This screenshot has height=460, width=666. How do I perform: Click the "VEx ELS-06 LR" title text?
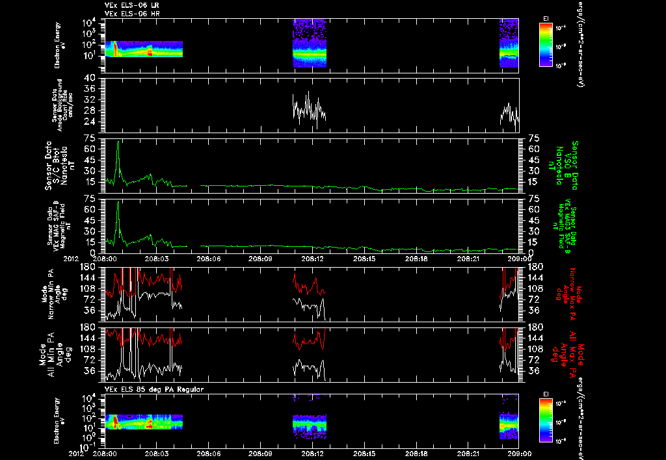131,5
